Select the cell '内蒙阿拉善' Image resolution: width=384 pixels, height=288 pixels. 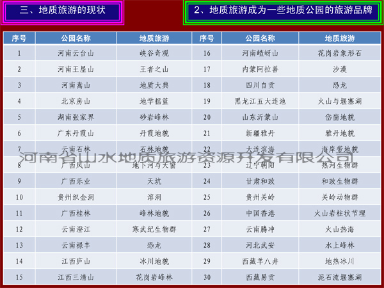coord(260,69)
